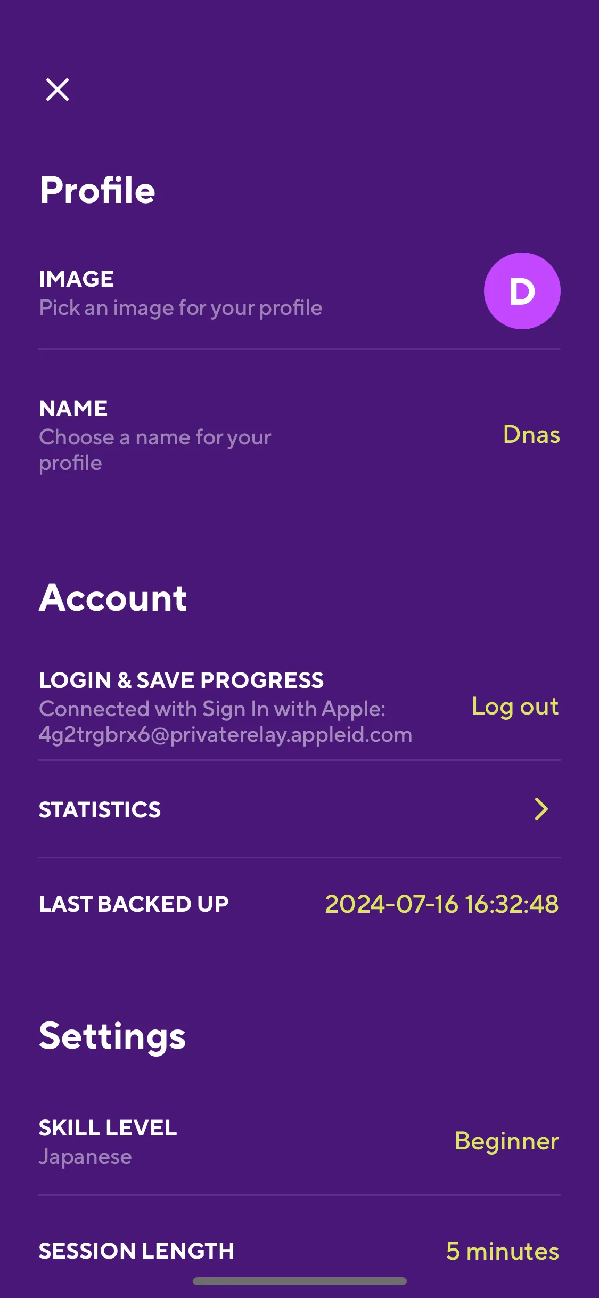Tap 'Pick an image for your profile' text
This screenshot has width=599, height=1298.
click(180, 308)
